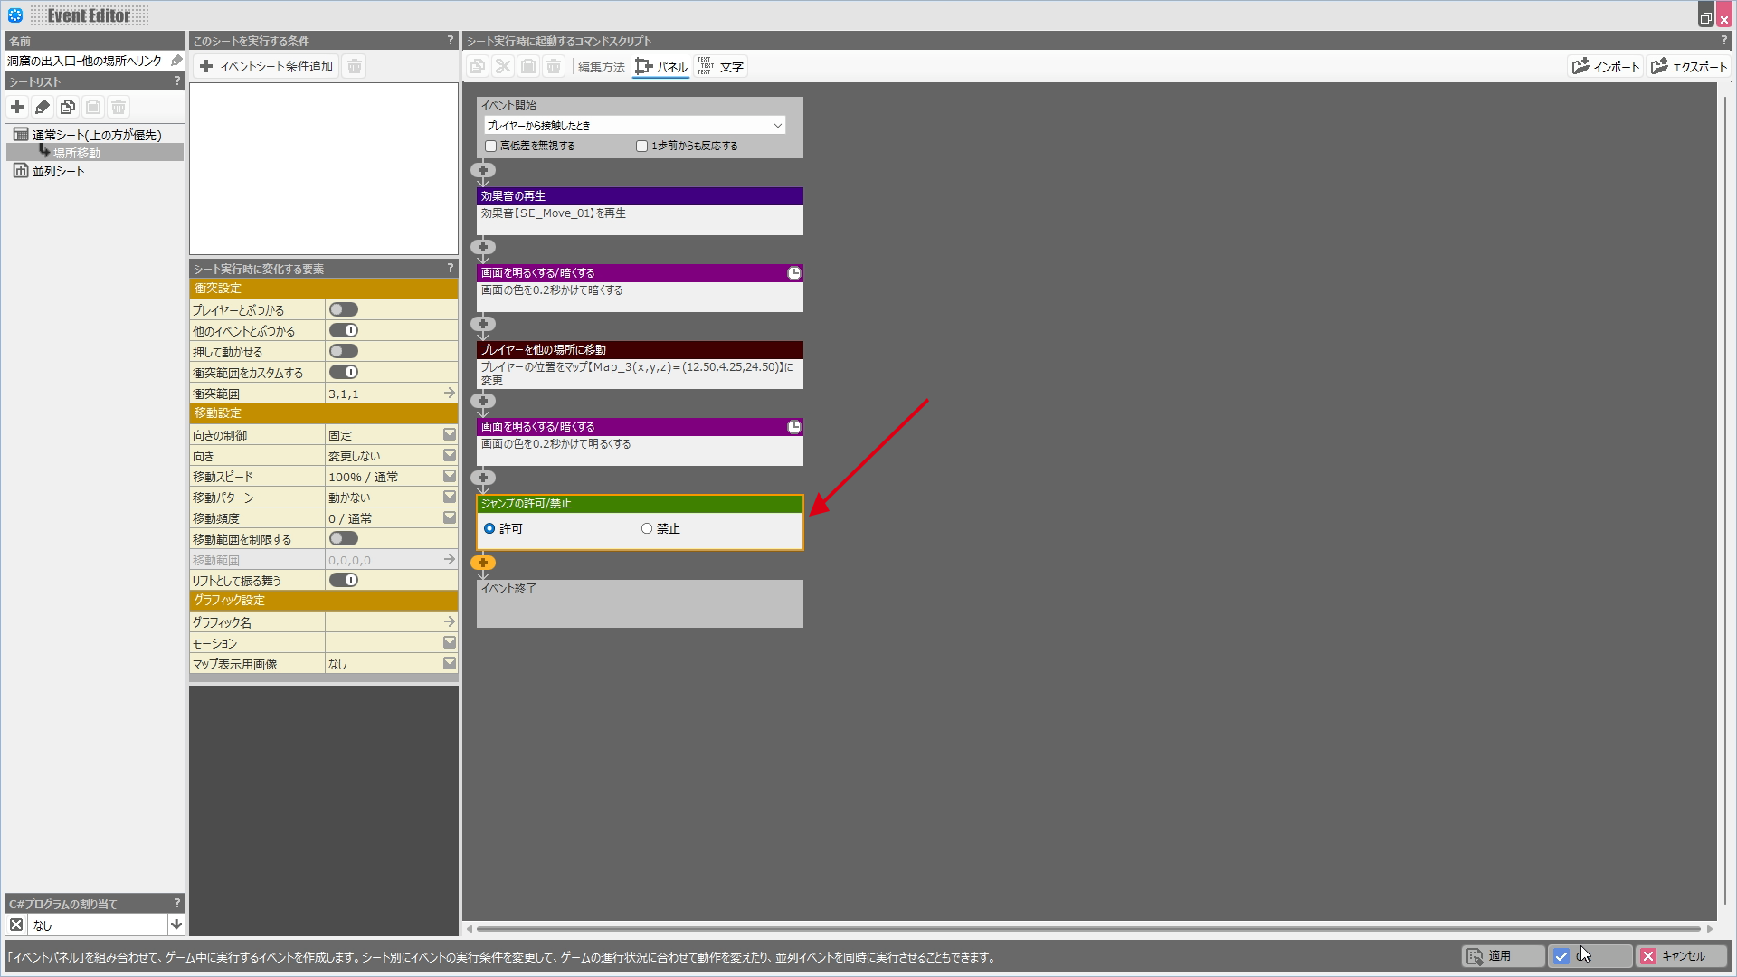Click delete sheet trash icon in sheet list
This screenshot has width=1737, height=977.
point(119,107)
